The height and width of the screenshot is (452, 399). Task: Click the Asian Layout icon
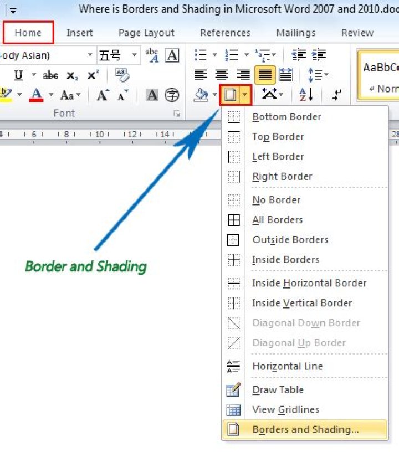tap(269, 94)
